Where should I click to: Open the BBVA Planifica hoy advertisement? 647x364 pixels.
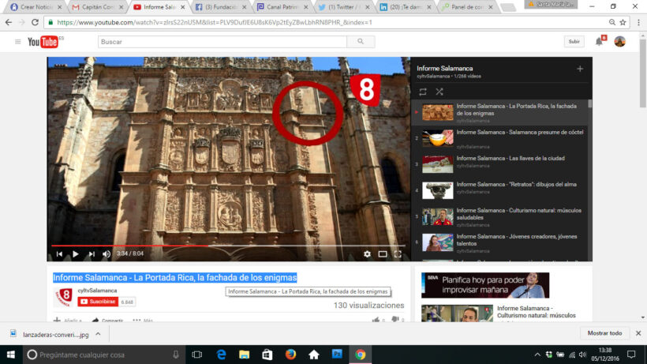click(x=484, y=285)
